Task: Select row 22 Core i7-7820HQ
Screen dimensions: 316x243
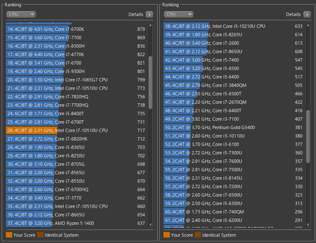Action: [x=76, y=97]
